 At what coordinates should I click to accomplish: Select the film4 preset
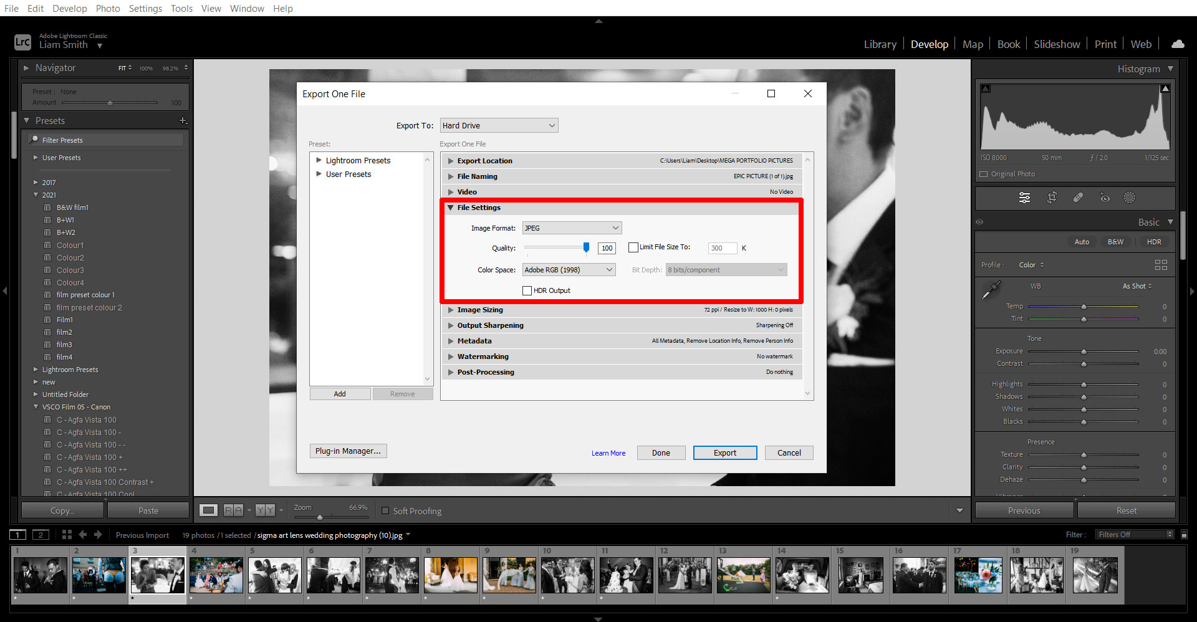64,356
